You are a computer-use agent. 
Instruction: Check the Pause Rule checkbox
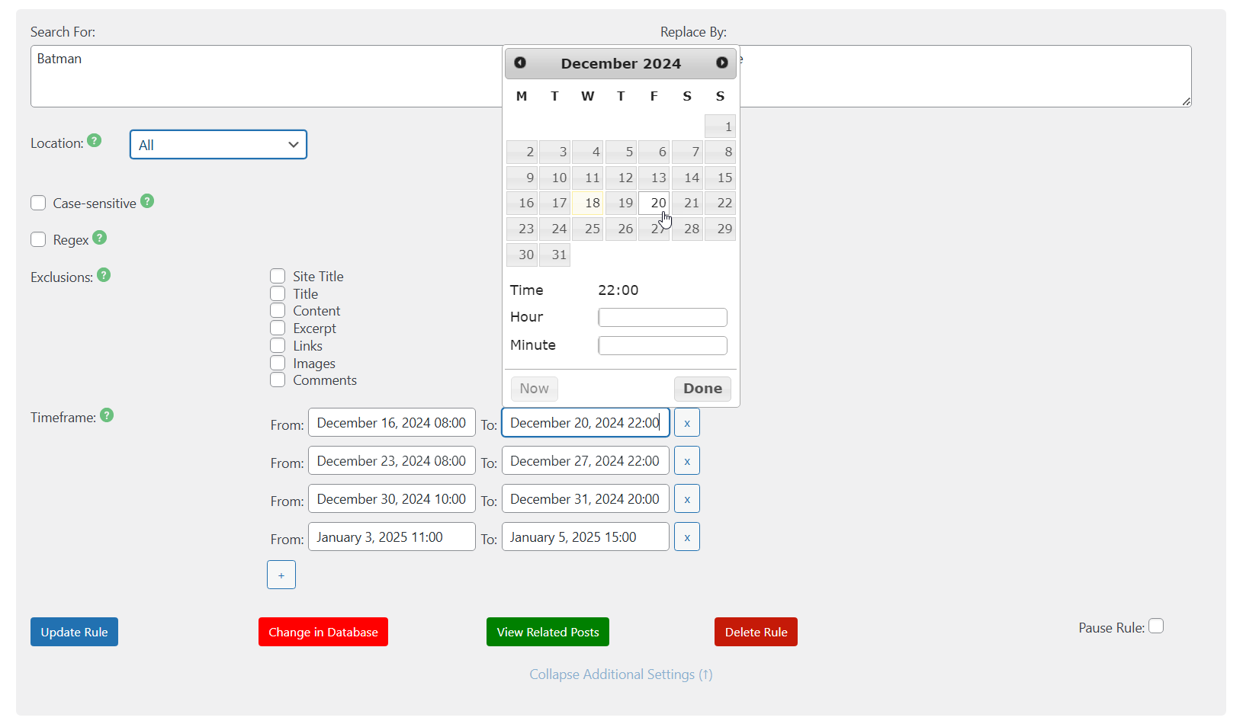pyautogui.click(x=1156, y=626)
